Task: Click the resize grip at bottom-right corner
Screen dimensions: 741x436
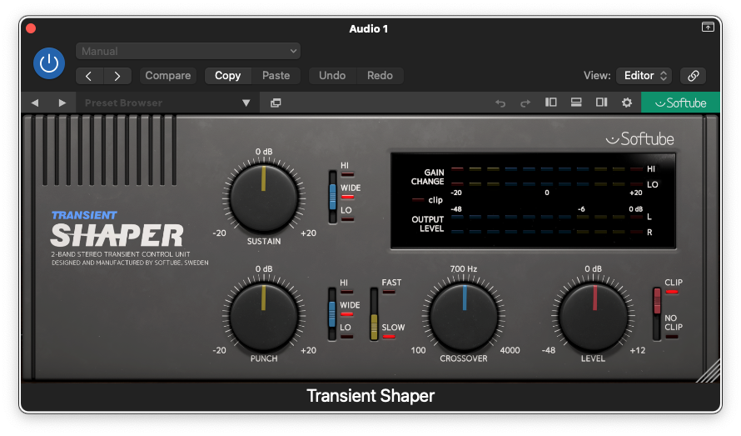Action: coord(709,372)
